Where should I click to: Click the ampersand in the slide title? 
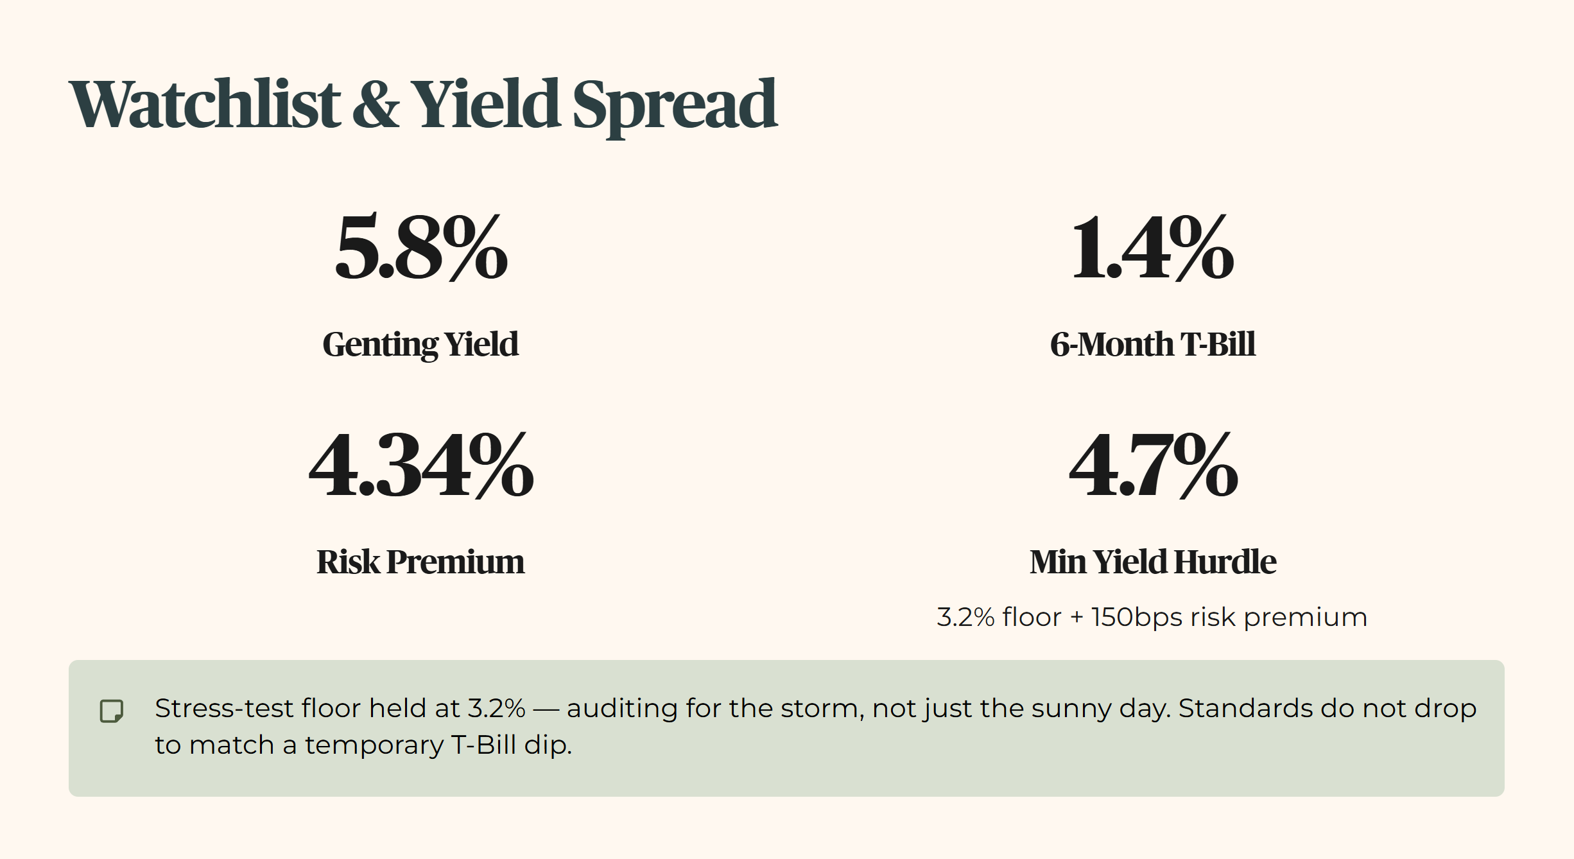376,104
